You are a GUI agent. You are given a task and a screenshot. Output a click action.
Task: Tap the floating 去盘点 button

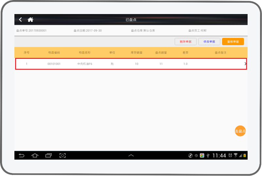point(240,131)
